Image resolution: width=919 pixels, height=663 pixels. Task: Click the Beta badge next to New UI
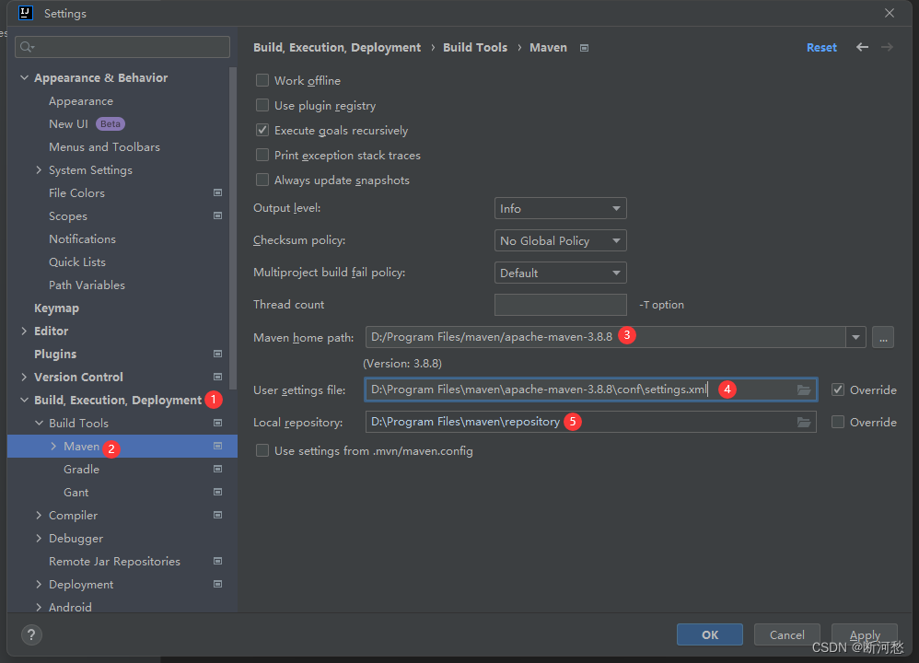(x=111, y=124)
